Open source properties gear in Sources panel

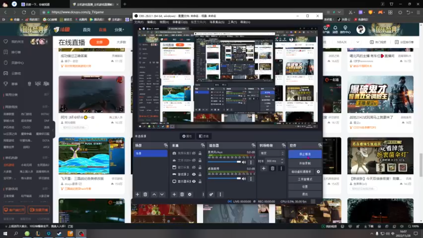190,194
